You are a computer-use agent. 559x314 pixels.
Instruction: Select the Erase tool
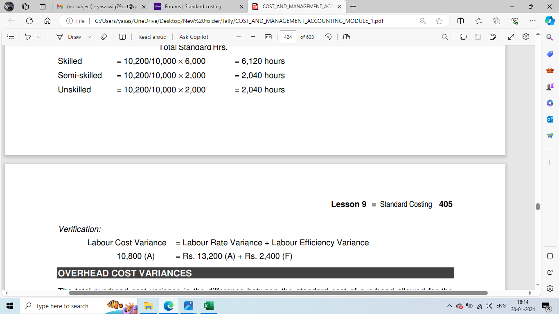(x=104, y=37)
